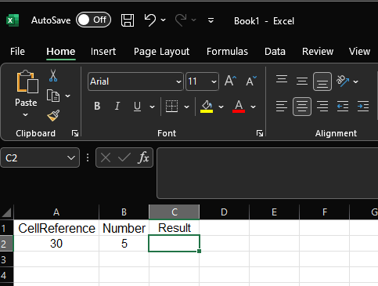378x286 pixels.
Task: Decrease indent icon
Action: (x=343, y=107)
